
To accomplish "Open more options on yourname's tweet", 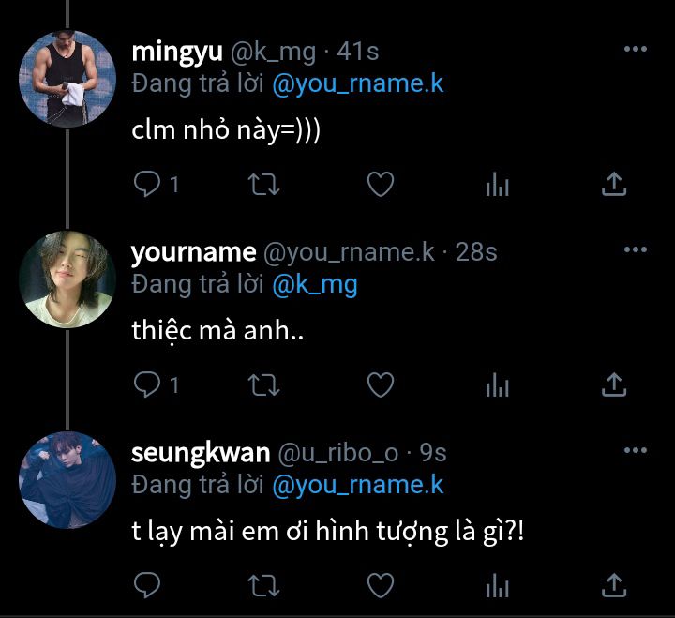I will click(x=635, y=249).
